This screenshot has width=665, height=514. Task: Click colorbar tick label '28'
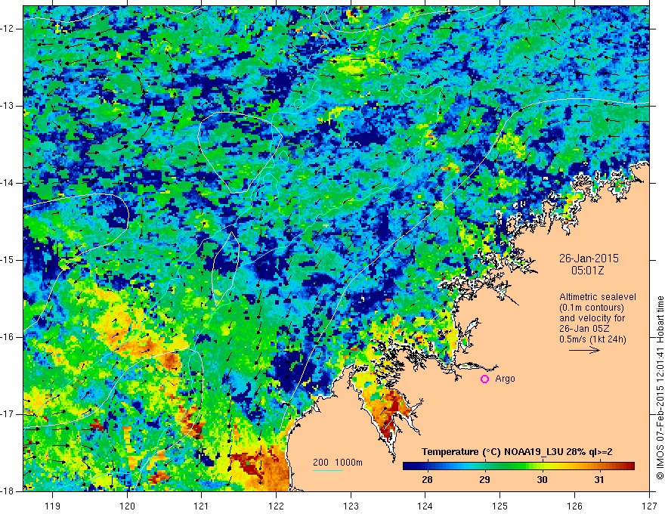click(x=427, y=480)
